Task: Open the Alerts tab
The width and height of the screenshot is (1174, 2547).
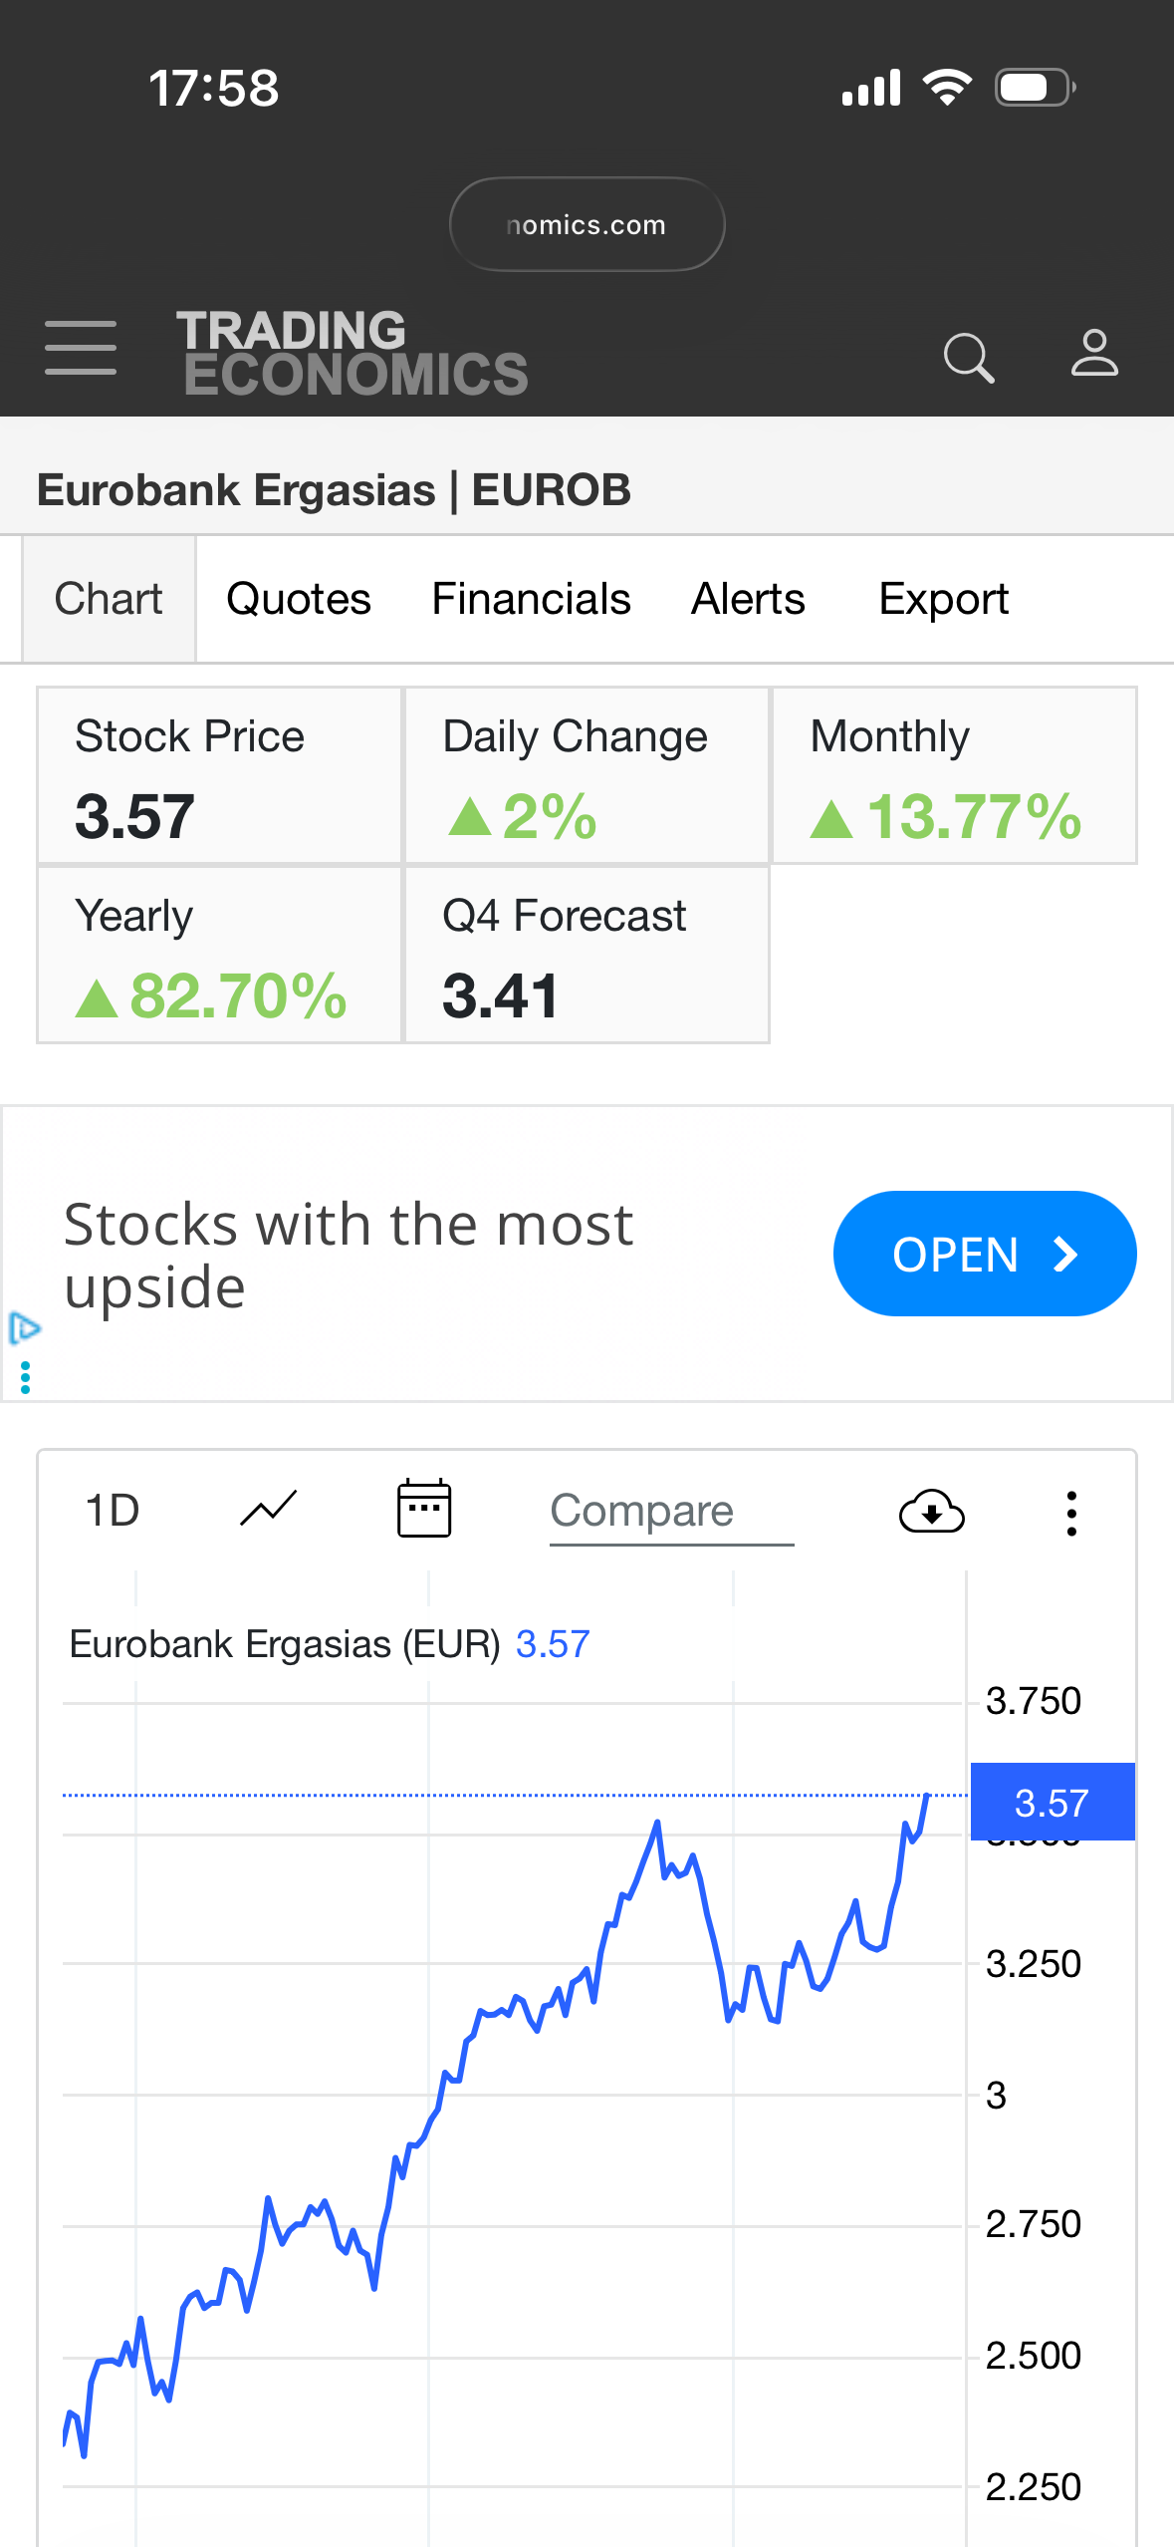Action: (748, 599)
